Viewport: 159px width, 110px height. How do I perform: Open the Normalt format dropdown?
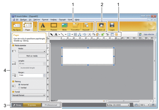[29, 95]
